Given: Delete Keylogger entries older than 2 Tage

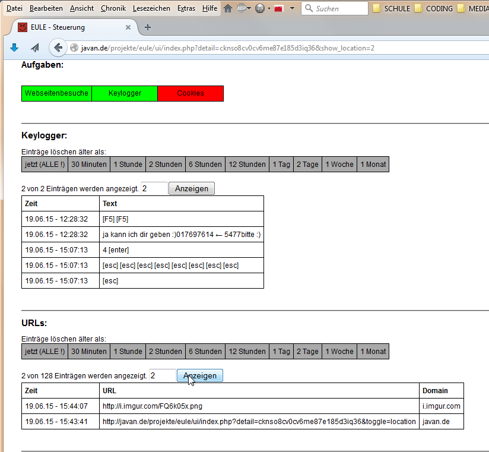Looking at the screenshot, I should pos(307,164).
